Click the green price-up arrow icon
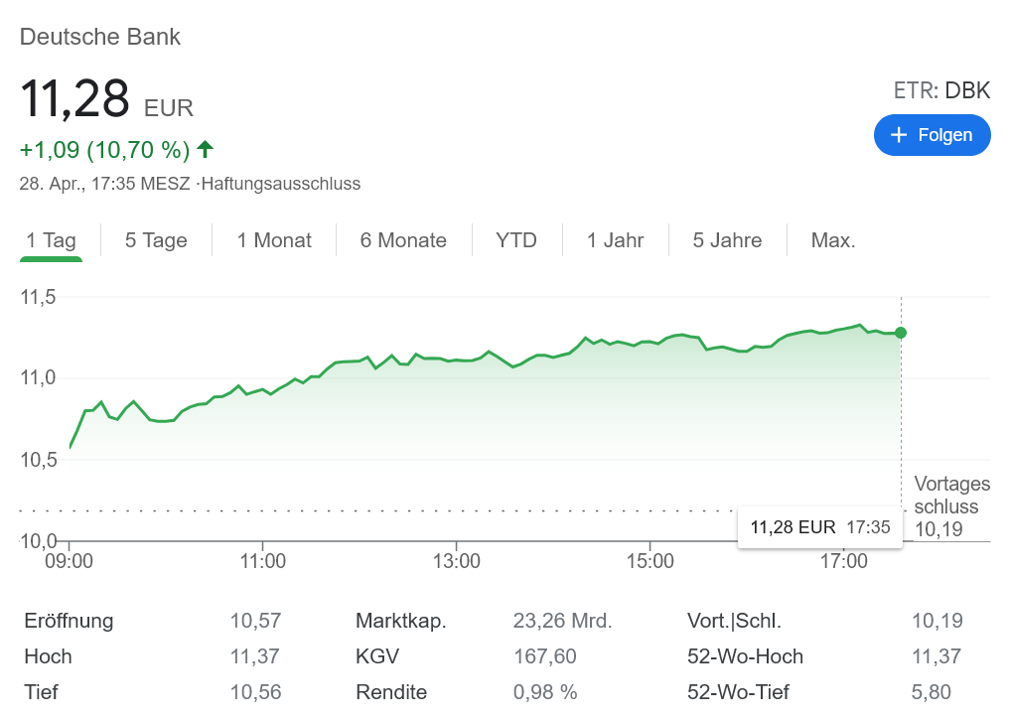 click(205, 150)
